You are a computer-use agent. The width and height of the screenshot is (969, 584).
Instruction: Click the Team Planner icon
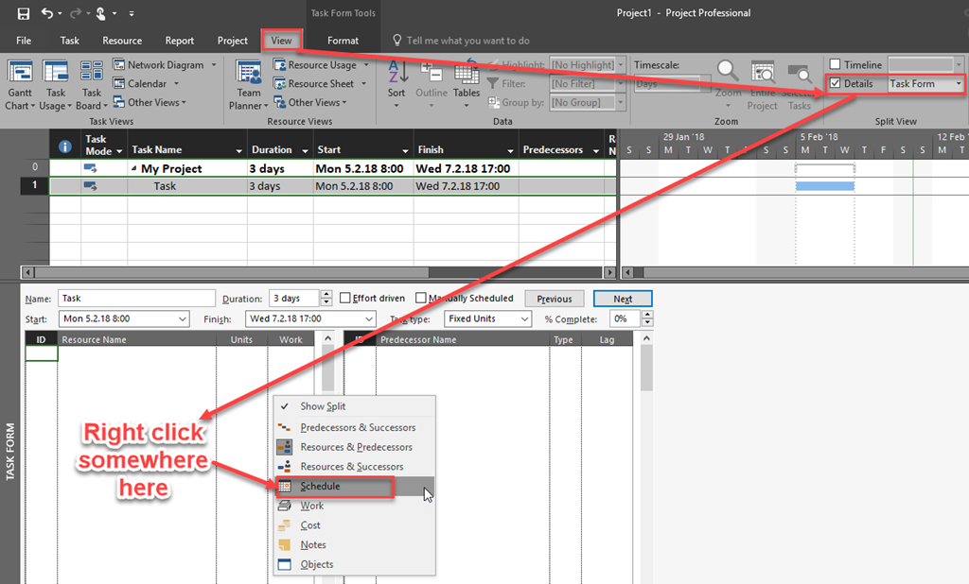click(x=249, y=74)
